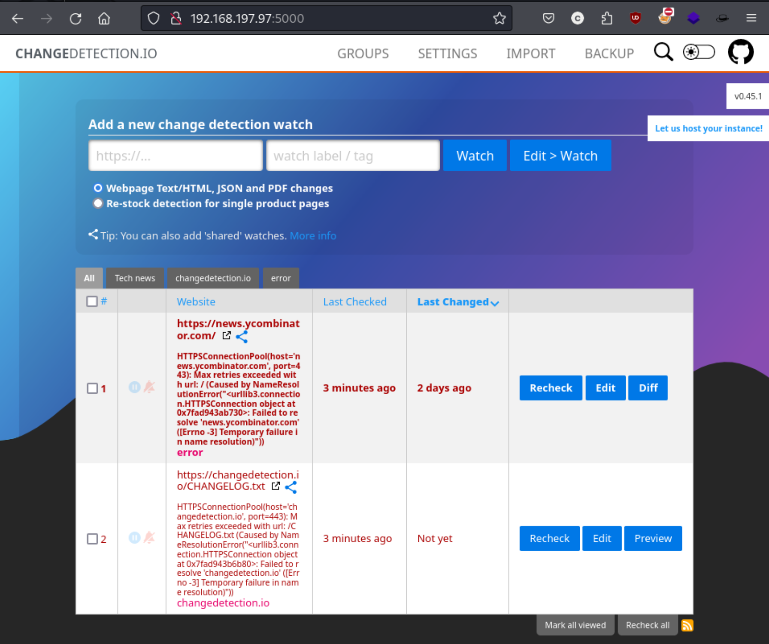Go back using browser back arrow
769x644 pixels.
click(18, 18)
